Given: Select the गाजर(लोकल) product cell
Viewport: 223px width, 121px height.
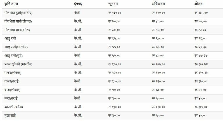Looking at the screenshot, I should coord(13,73).
